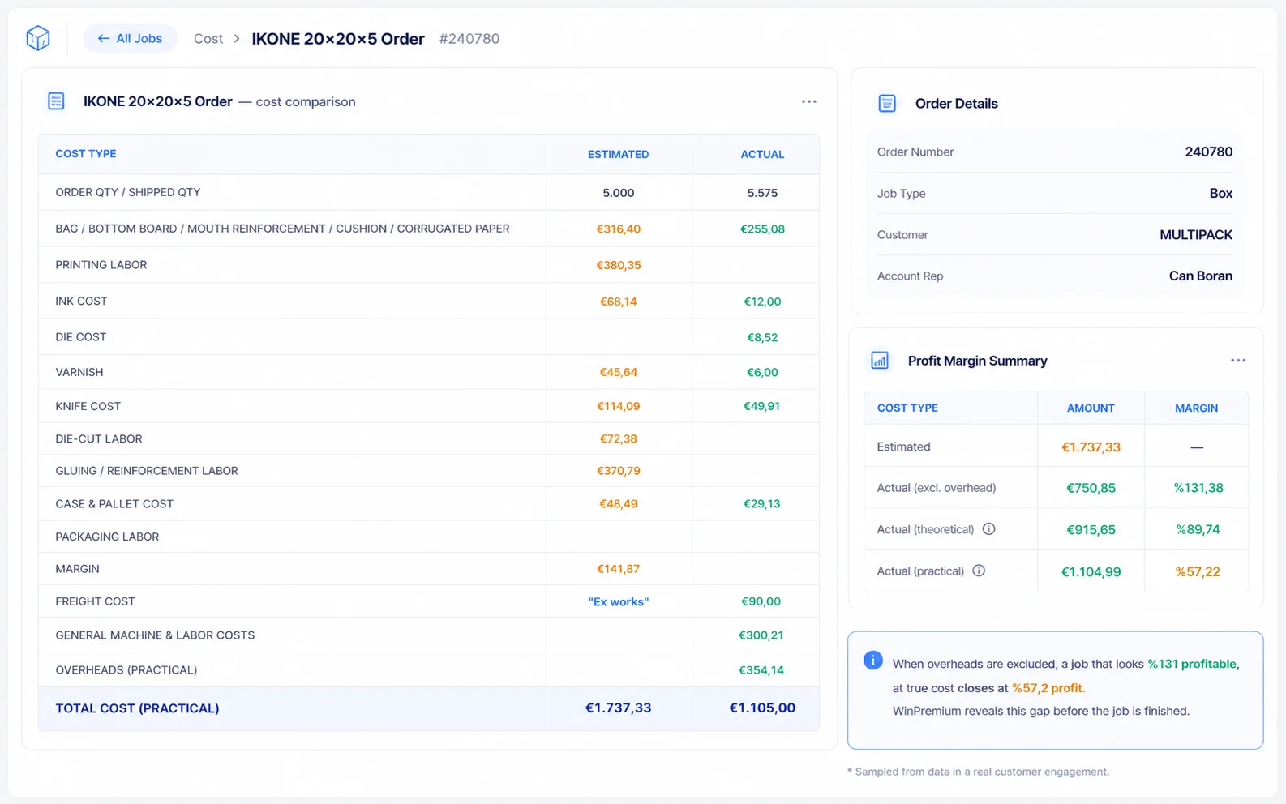
Task: Select the TOTAL COST (PRACTICAL) row
Action: (428, 708)
